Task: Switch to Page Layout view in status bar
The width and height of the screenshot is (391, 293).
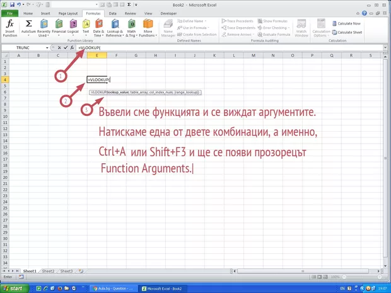Action: [x=320, y=277]
